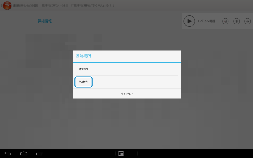This screenshot has width=253, height=158.
Task: Open the recent apps overview
Action: pos(40,153)
